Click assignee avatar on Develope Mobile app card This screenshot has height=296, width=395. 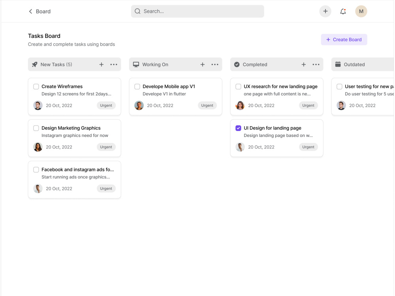tap(139, 105)
